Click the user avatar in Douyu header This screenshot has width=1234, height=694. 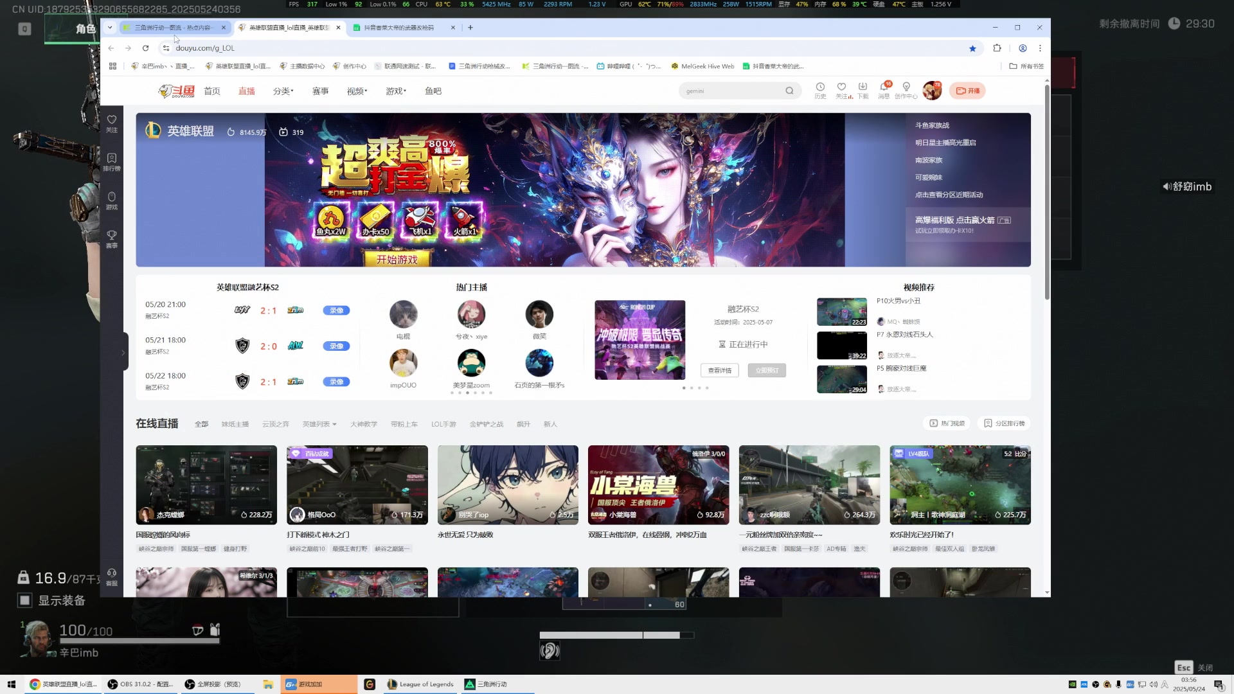(x=932, y=91)
